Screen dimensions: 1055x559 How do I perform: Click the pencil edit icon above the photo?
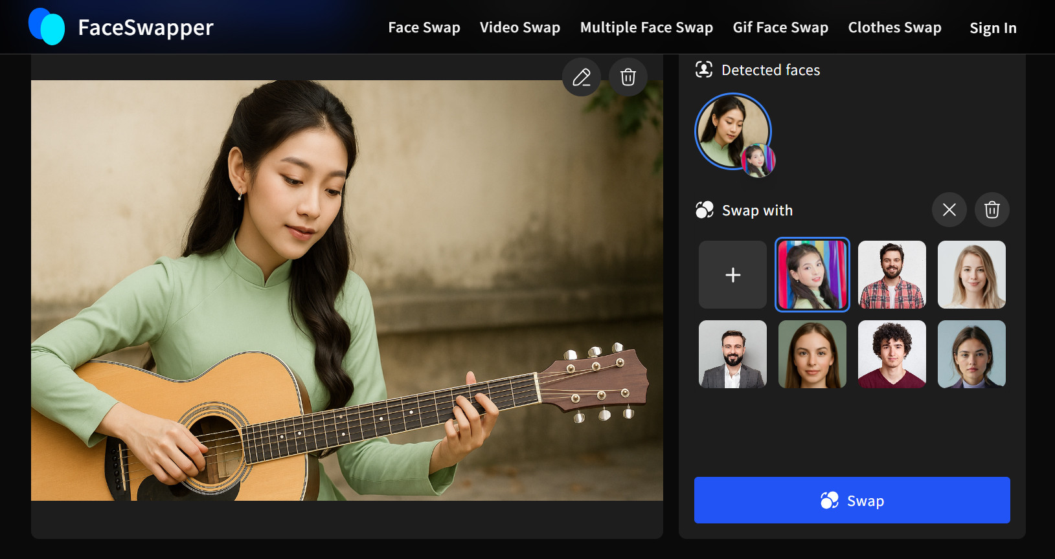[x=581, y=78]
